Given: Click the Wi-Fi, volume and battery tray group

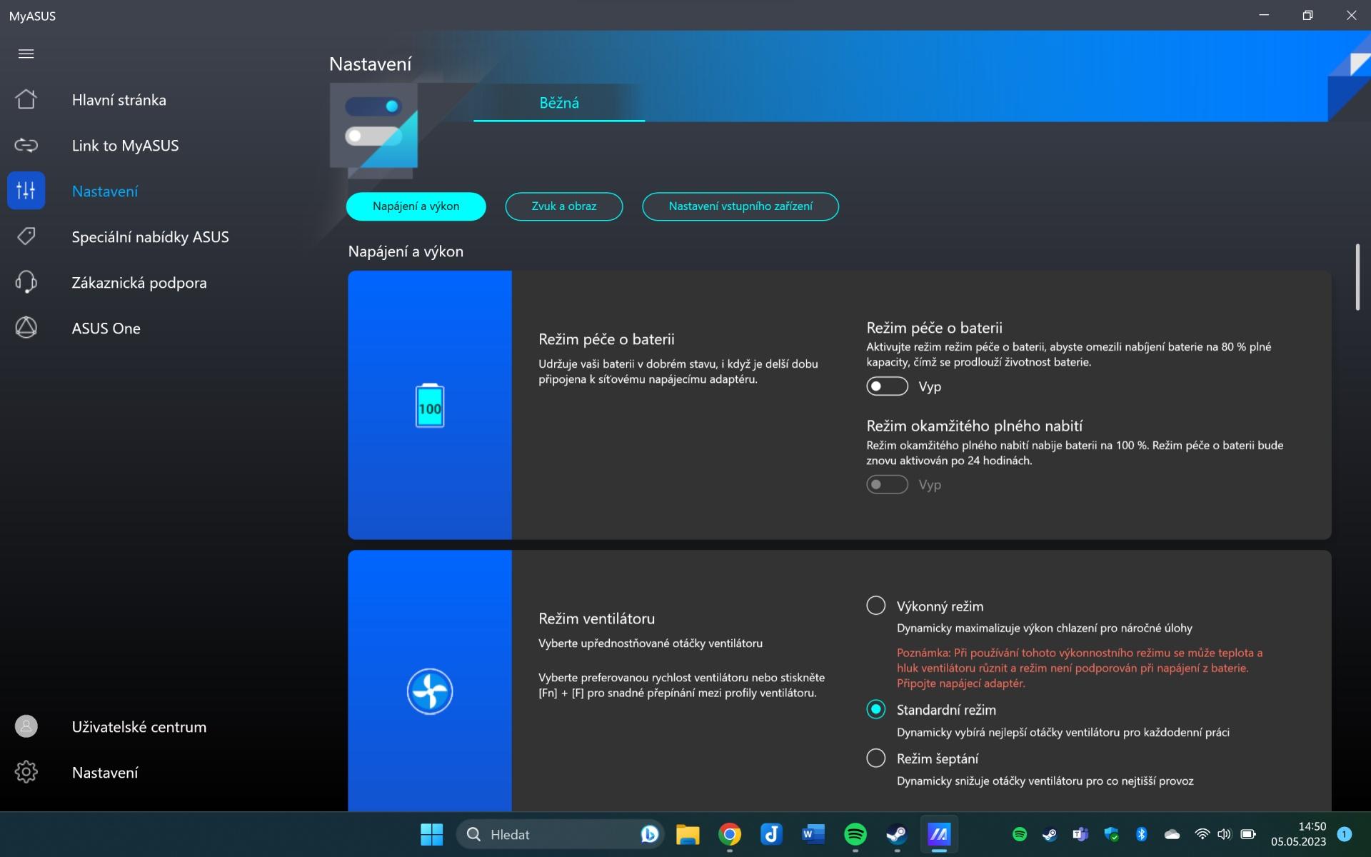Looking at the screenshot, I should pos(1225,834).
